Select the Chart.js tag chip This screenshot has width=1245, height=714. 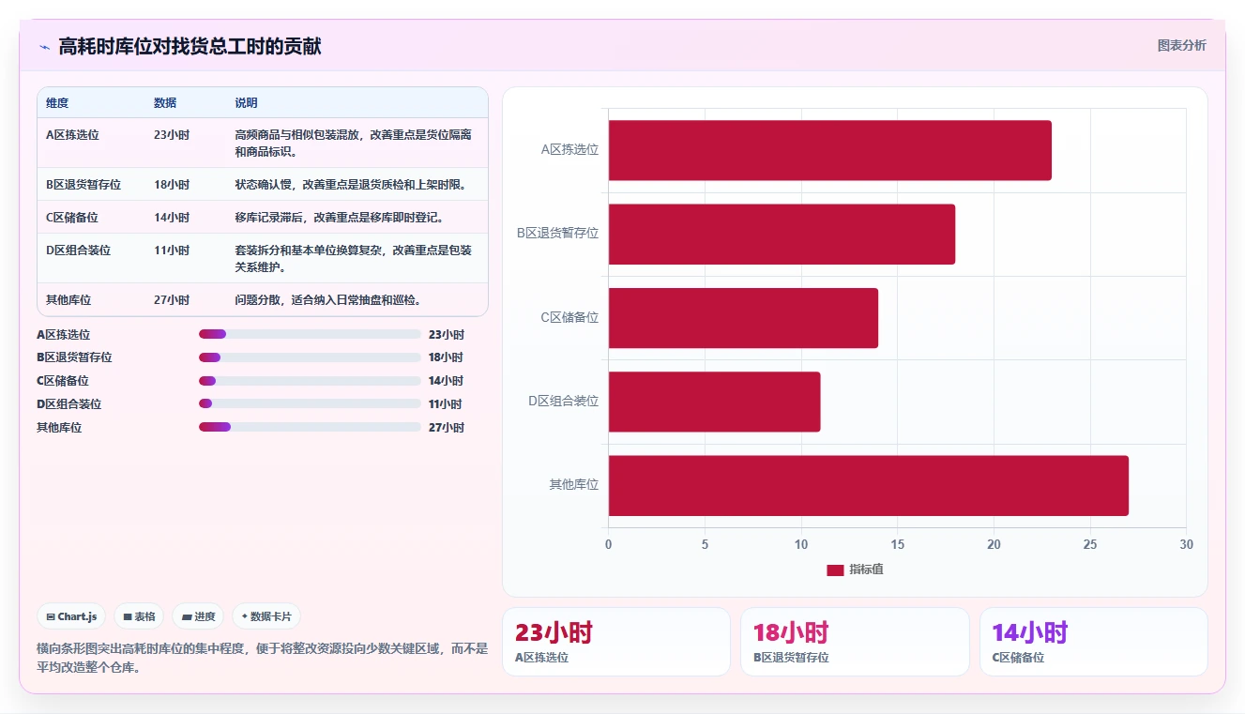point(72,616)
